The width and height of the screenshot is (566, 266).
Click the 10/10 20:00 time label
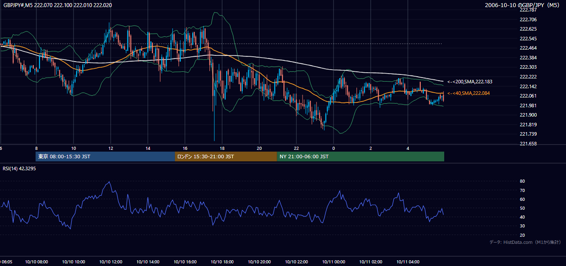coord(260,262)
